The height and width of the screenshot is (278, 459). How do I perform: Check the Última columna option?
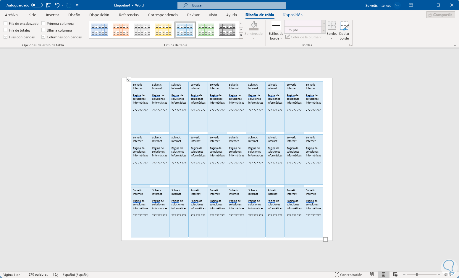(x=43, y=30)
